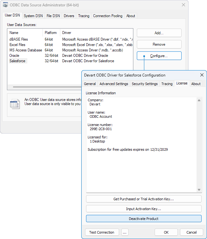This screenshot has width=207, height=239.
Task: Click the Devart company name text
Action: click(x=95, y=104)
